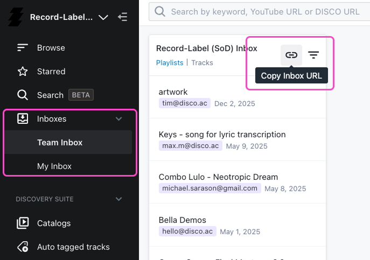This screenshot has width=370, height=260.
Task: Collapse the Discovery Suite chevron
Action: point(119,199)
